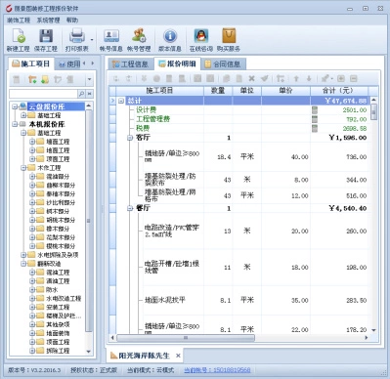
Task: Open 帐号管理 account management icon
Action: 139,36
